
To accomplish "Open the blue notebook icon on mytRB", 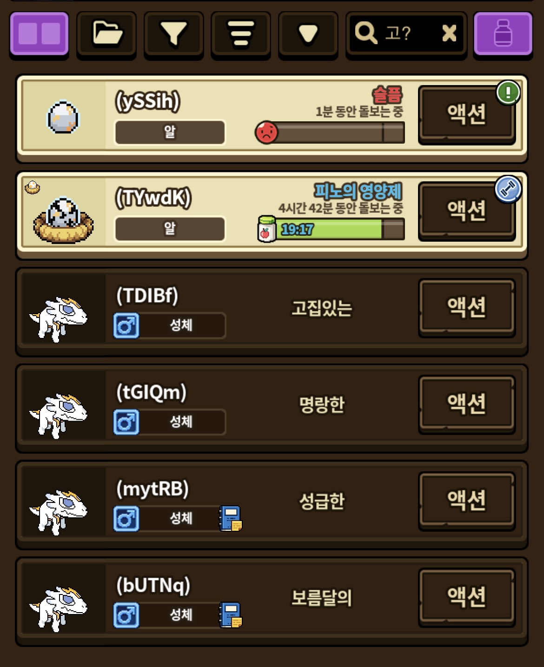I will pyautogui.click(x=231, y=518).
